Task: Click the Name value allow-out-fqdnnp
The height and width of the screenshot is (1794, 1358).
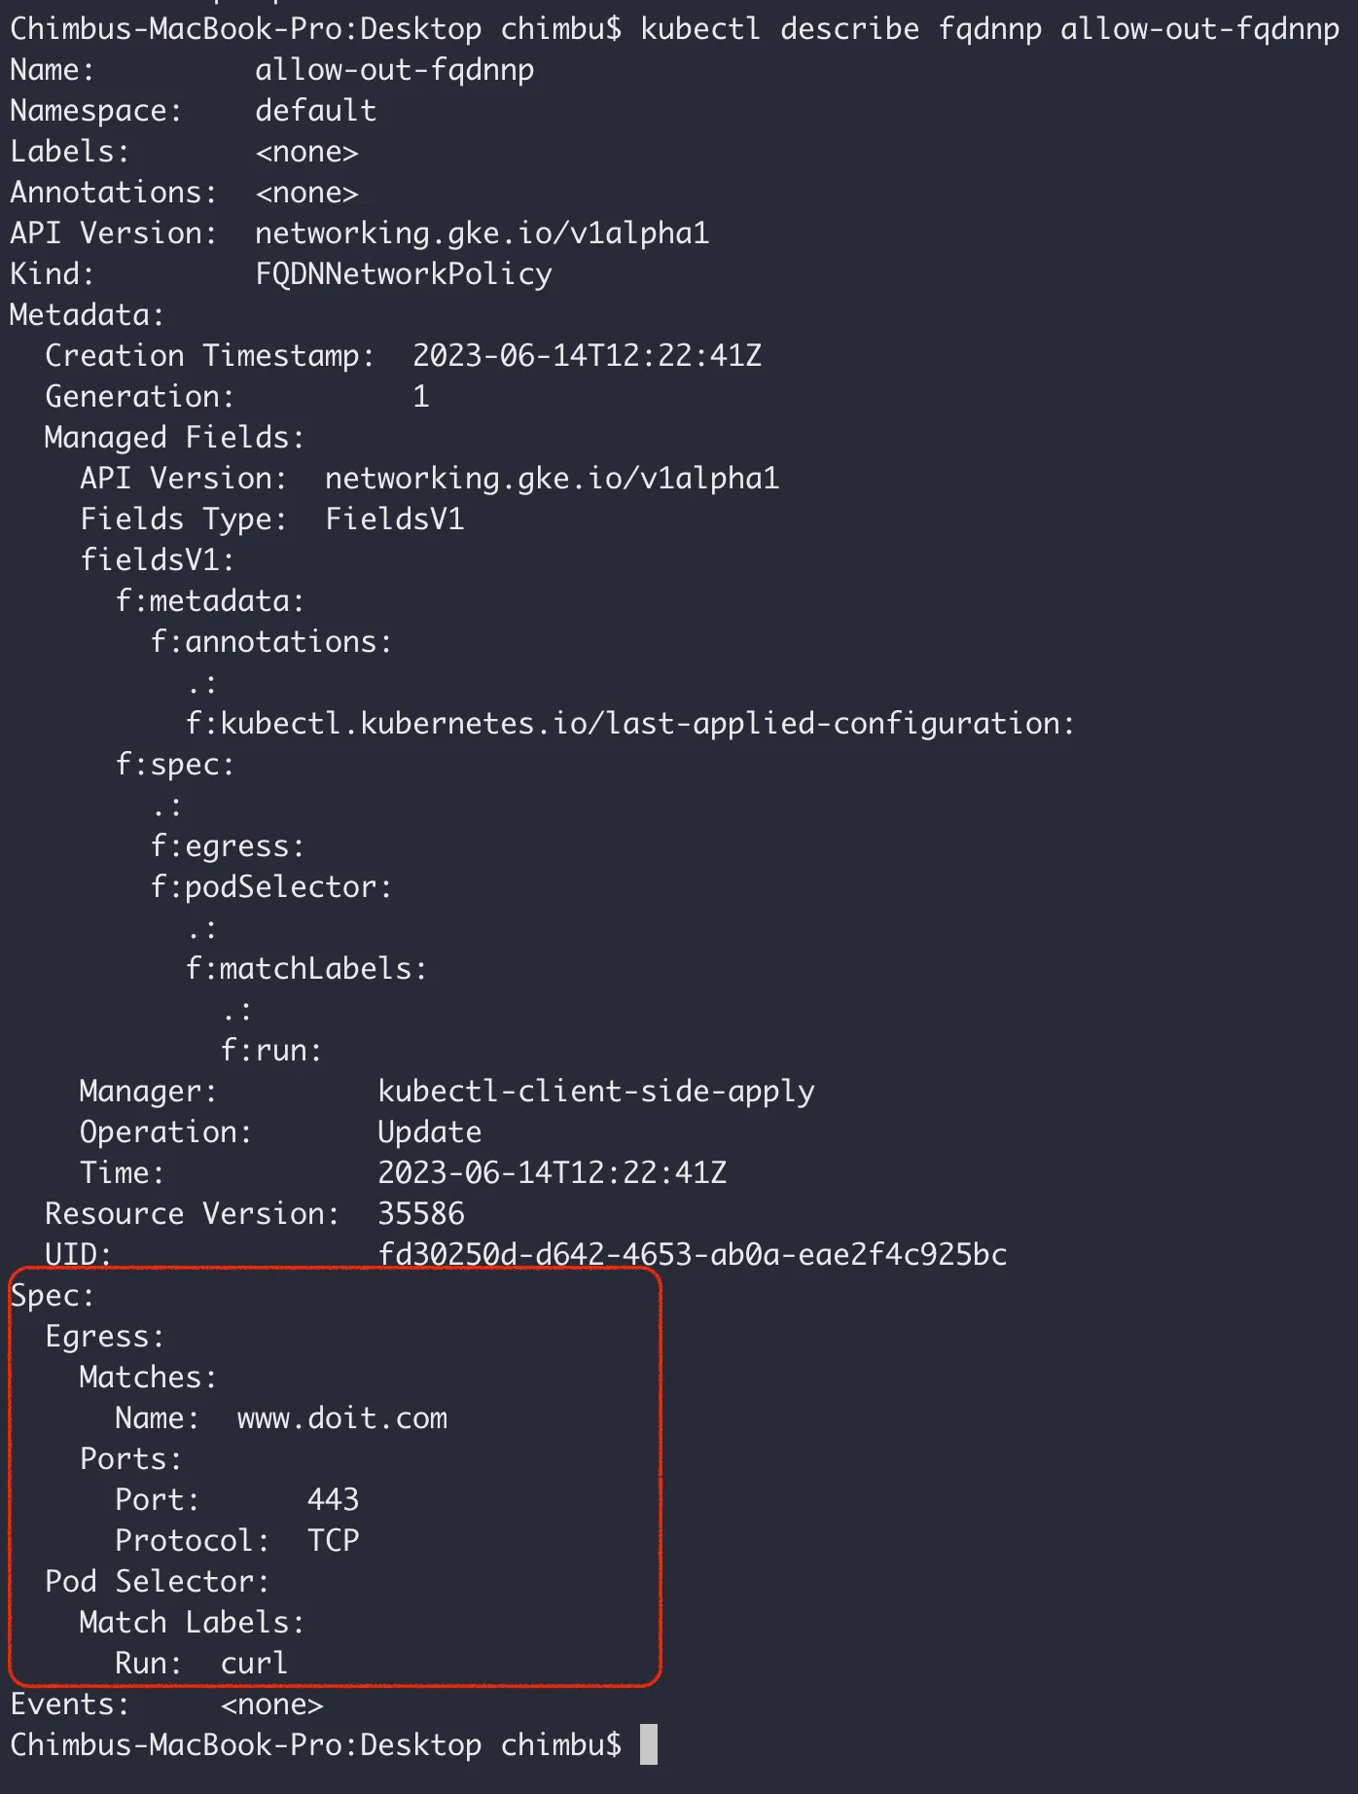Action: 394,70
